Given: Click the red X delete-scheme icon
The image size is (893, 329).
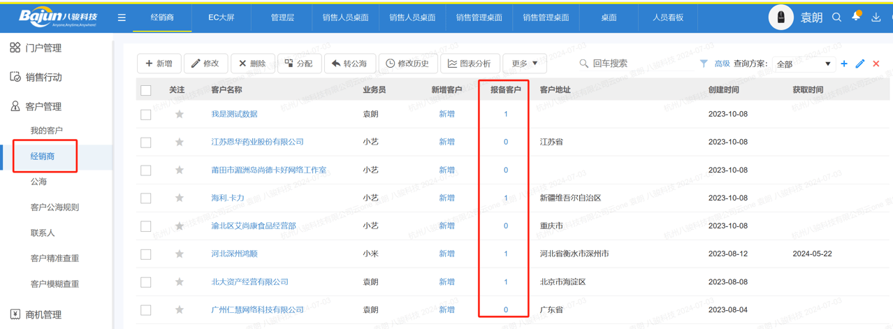Looking at the screenshot, I should [x=876, y=64].
